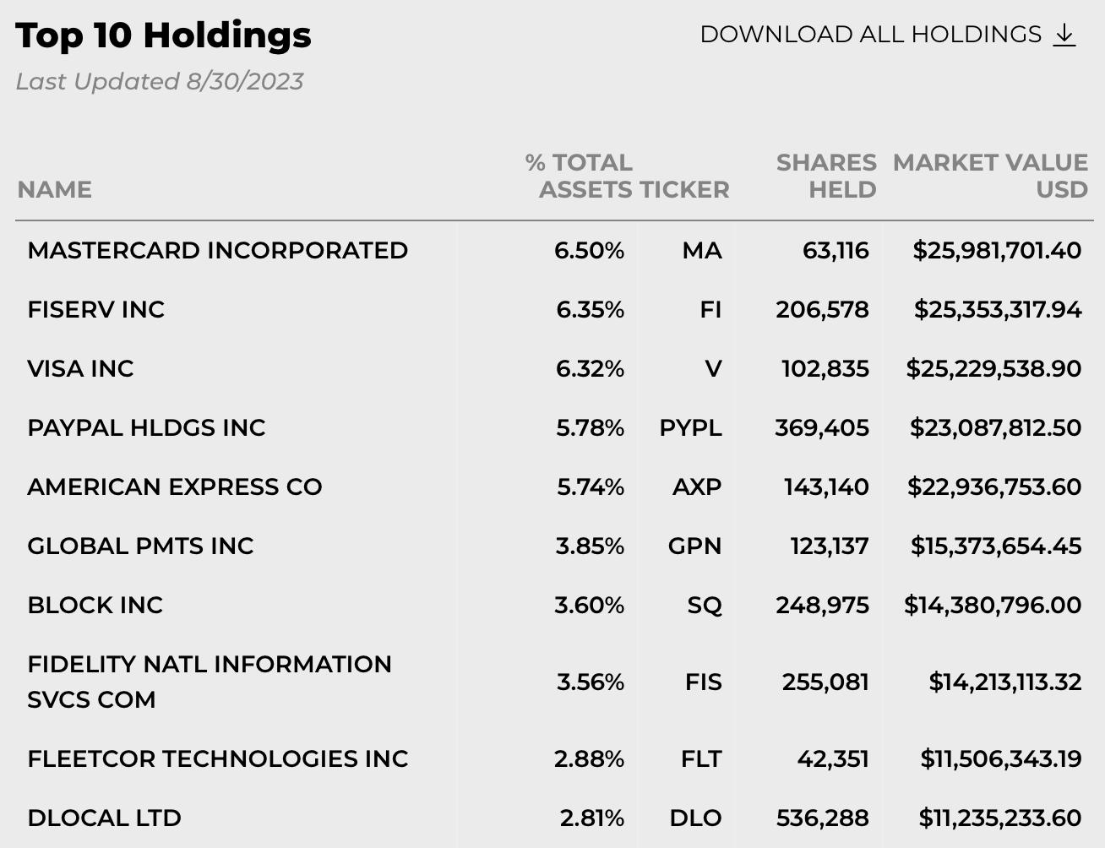The image size is (1105, 848).
Task: Select the SQ ticker for Block Inc
Action: 705,605
